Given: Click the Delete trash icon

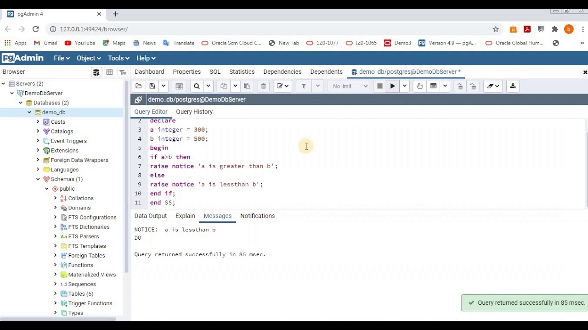Looking at the screenshot, I should 263,86.
